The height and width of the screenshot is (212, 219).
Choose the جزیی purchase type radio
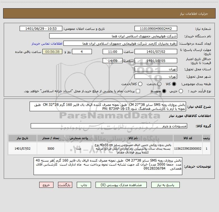[181, 91]
